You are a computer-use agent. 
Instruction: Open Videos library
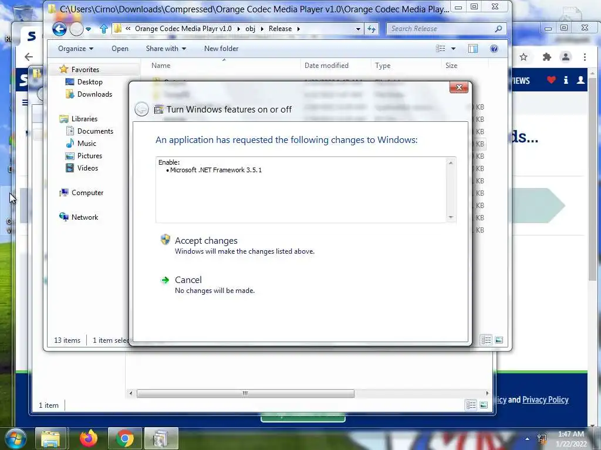(87, 168)
